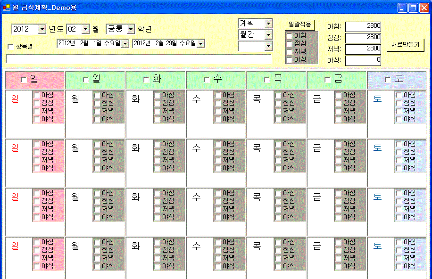
Task: Tick the 일 column header checkbox
Action: pyautogui.click(x=24, y=80)
